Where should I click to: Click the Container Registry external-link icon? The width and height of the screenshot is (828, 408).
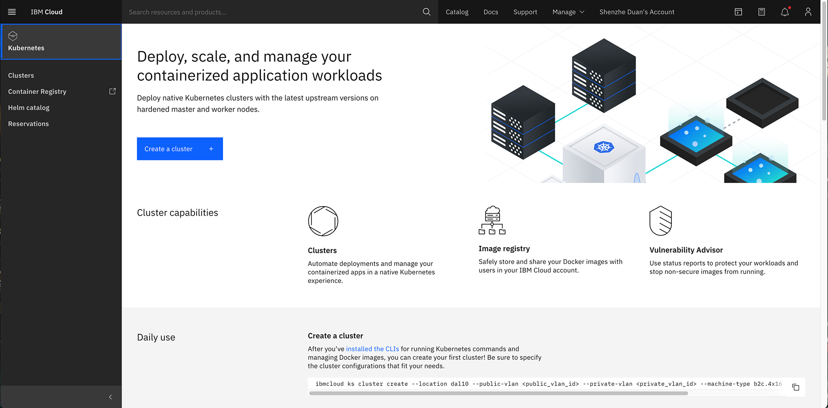pos(113,91)
